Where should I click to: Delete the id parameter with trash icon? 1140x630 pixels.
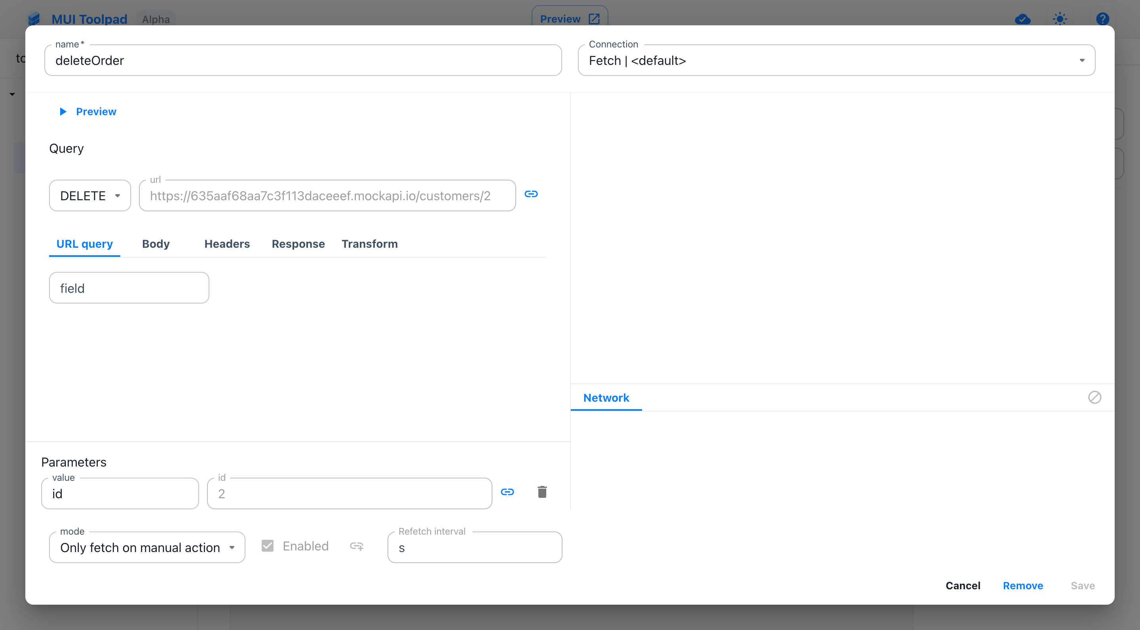(542, 492)
